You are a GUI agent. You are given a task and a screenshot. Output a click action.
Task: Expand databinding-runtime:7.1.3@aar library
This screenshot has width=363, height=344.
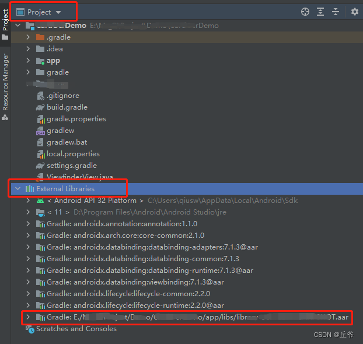pos(28,270)
